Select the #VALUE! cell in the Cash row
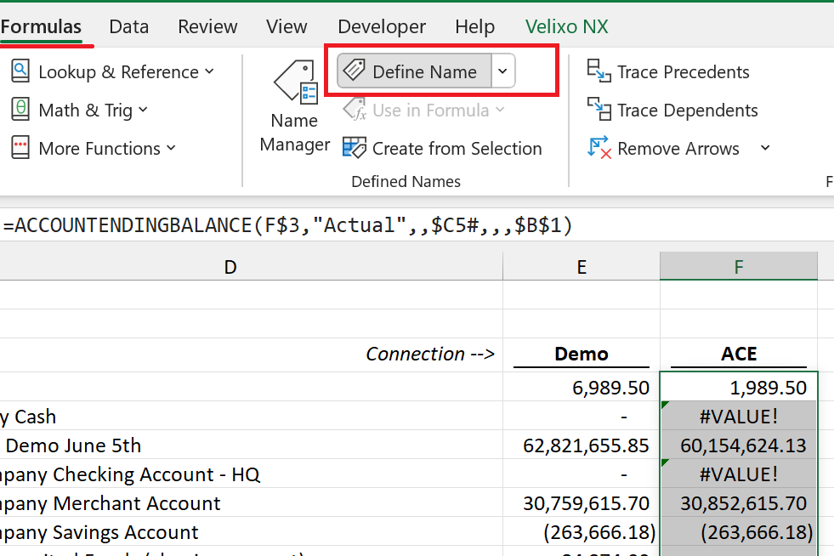This screenshot has height=556, width=834. tap(739, 416)
